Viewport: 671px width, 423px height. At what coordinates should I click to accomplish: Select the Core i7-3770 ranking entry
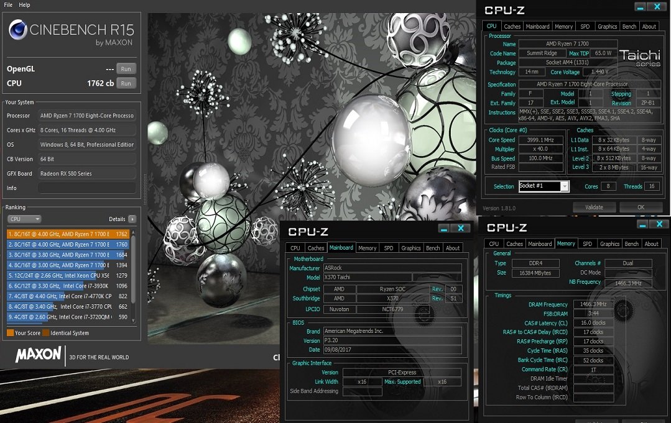[x=68, y=306]
